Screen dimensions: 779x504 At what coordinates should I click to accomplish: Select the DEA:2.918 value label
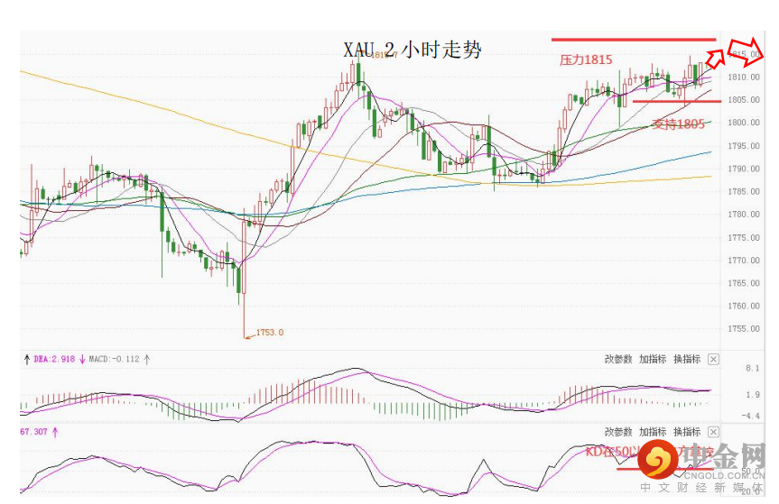pos(55,359)
